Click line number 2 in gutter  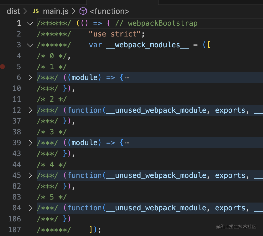click(x=19, y=34)
